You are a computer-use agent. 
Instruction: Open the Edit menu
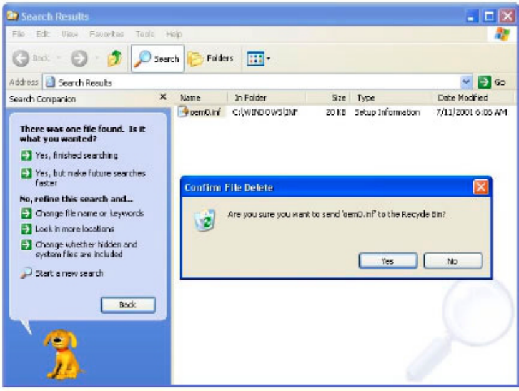click(x=43, y=34)
